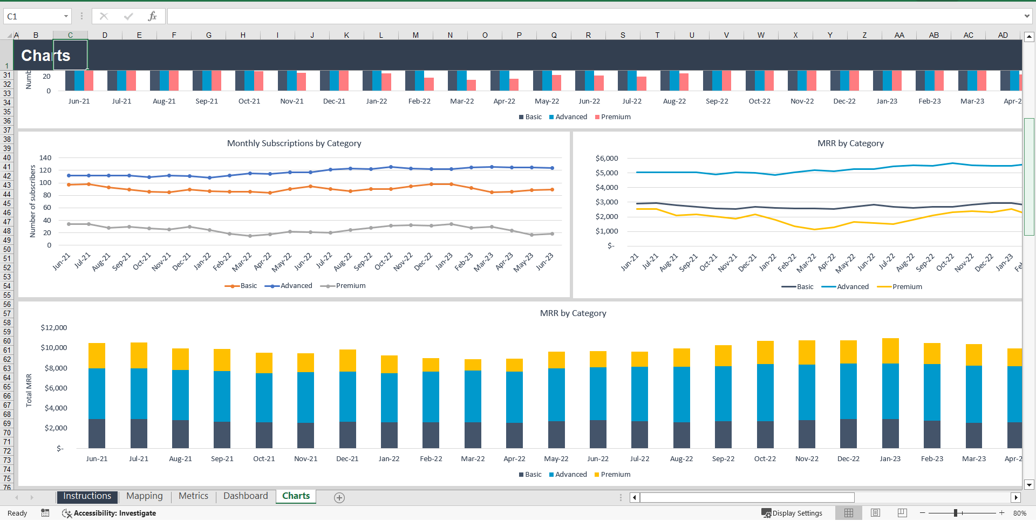Click the Insert Function (fx) icon

point(153,16)
